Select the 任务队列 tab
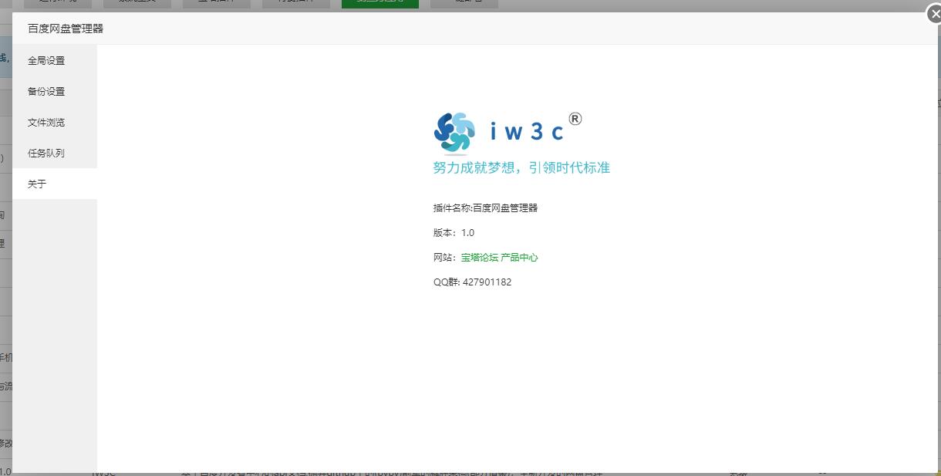Screen dimensions: 941x476 click(55, 153)
